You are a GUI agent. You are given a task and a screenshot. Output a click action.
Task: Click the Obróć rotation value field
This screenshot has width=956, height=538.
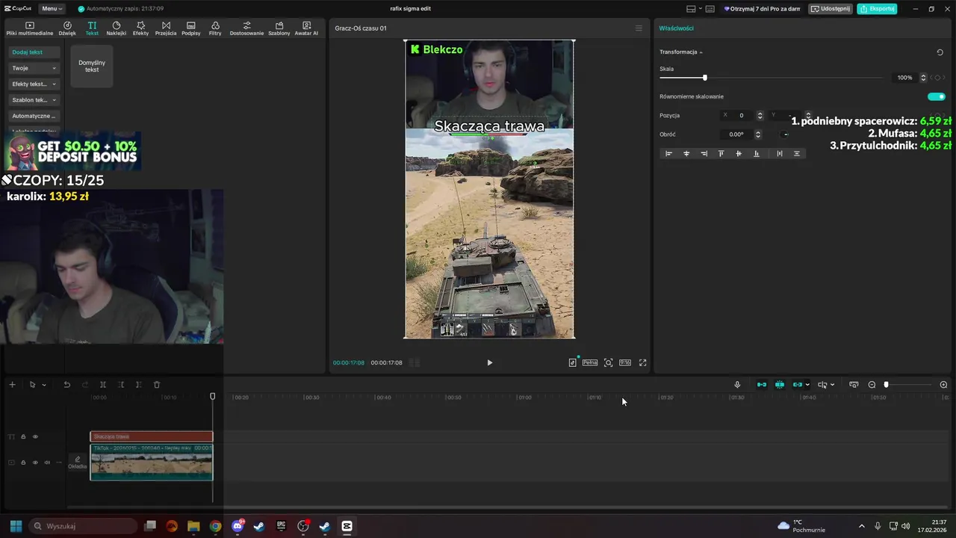736,134
